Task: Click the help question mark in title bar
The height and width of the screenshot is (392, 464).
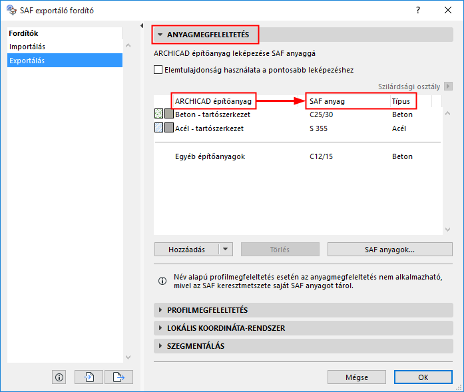Action: 418,10
